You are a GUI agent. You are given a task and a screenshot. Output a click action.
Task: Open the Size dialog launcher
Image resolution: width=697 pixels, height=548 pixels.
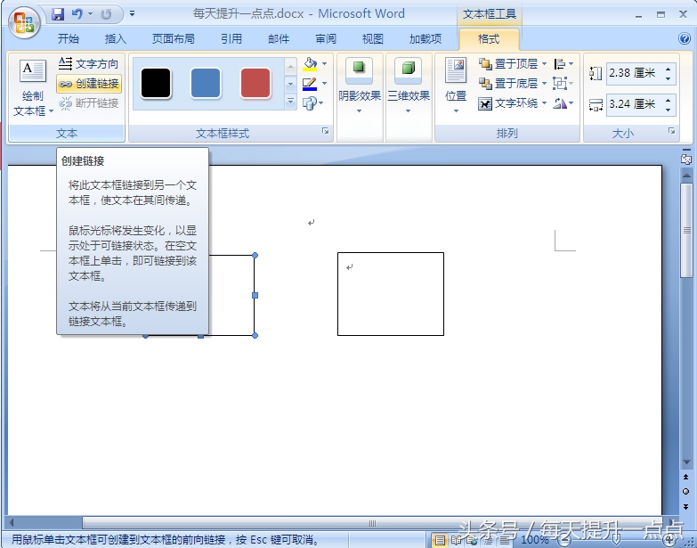tap(672, 131)
